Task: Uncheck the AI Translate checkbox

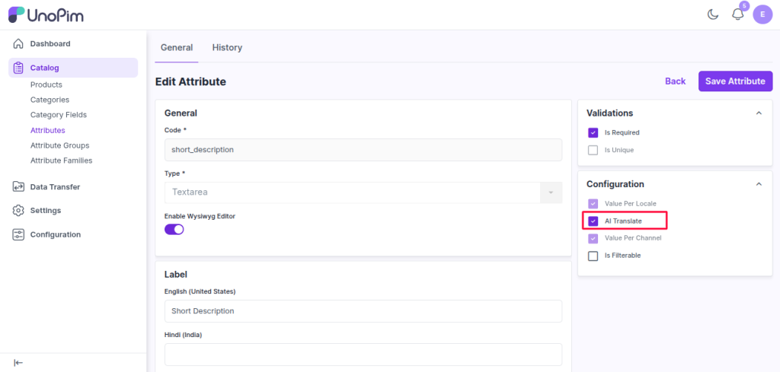Action: tap(593, 221)
